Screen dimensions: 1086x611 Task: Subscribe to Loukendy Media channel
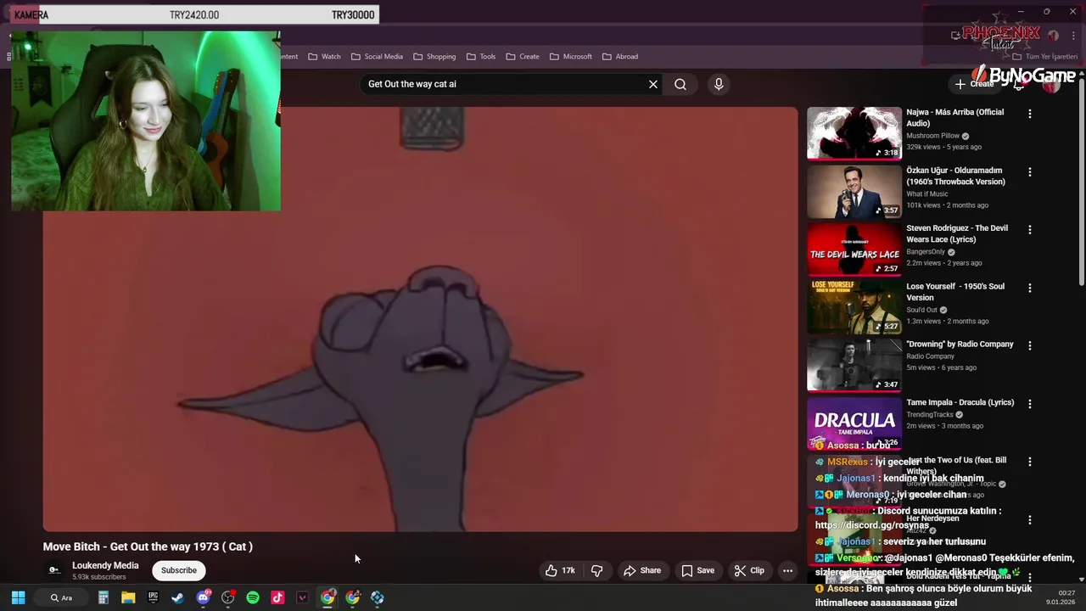tap(179, 570)
